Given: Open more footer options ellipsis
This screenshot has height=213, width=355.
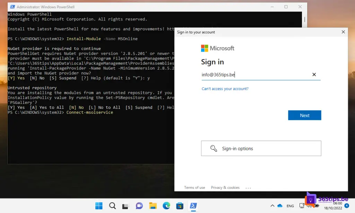Looking at the screenshot, I should click(x=248, y=188).
